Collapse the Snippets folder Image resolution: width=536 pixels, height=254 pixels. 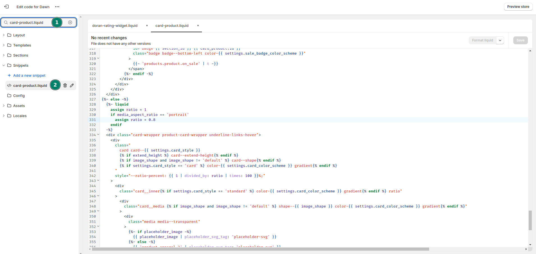4,65
